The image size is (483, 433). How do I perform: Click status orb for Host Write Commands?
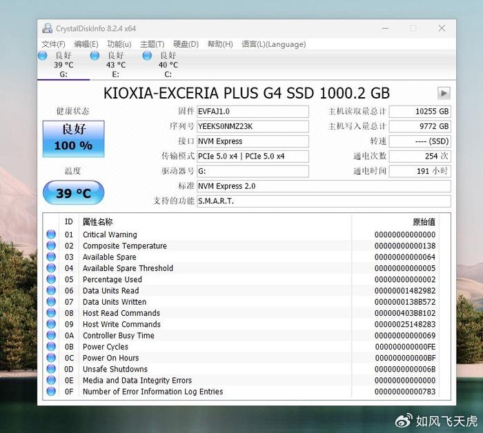coord(51,324)
